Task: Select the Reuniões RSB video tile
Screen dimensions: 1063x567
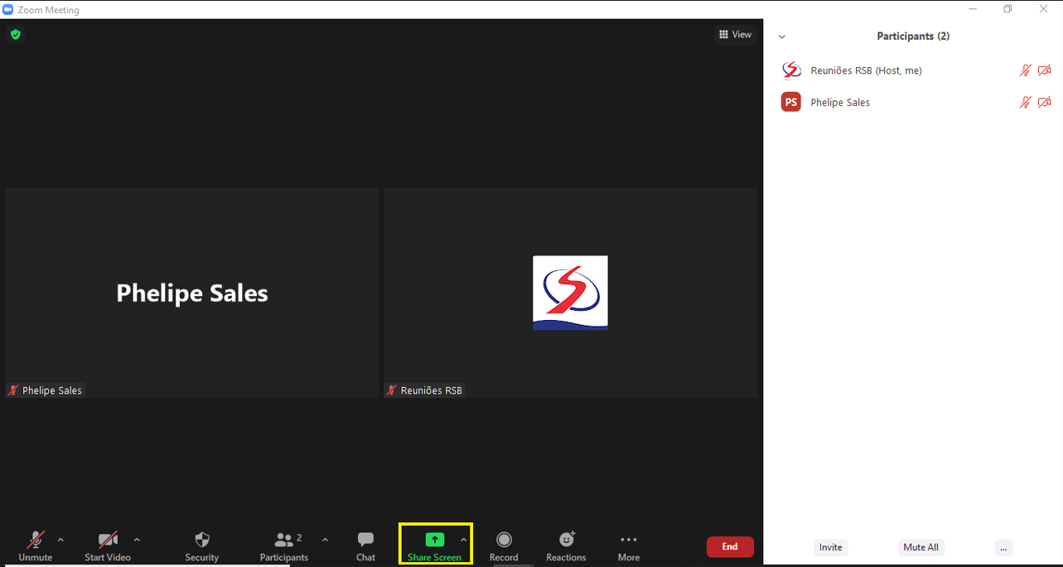Action: point(570,293)
